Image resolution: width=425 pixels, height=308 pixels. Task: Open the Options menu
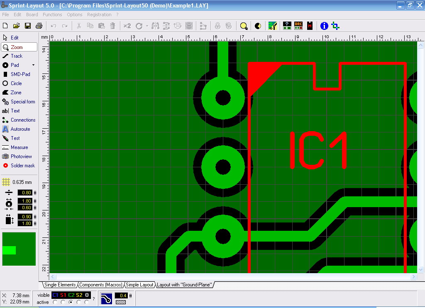75,15
